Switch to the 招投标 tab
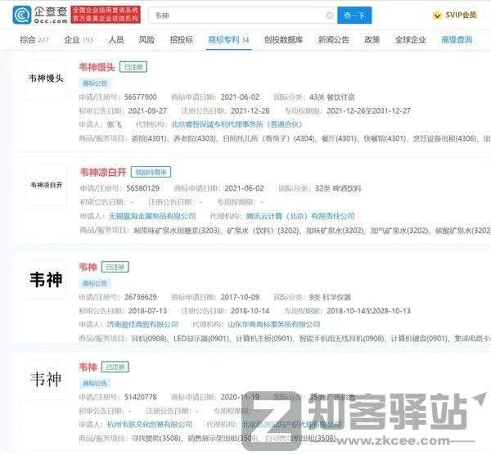The height and width of the screenshot is (455, 491). pos(181,40)
